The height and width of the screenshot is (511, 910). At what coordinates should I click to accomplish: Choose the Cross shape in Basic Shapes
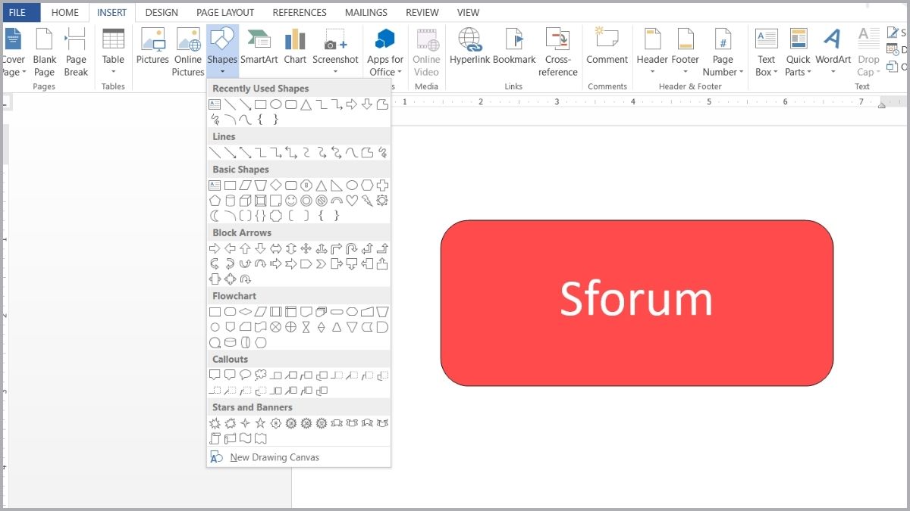click(x=383, y=185)
